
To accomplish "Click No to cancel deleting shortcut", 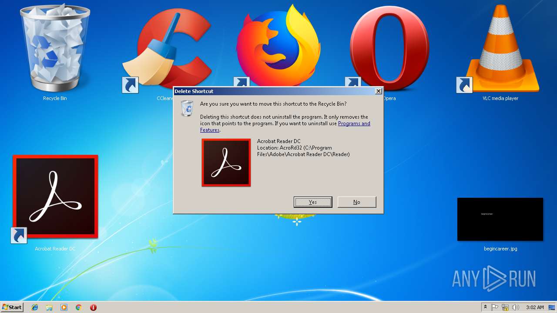I will tap(357, 202).
